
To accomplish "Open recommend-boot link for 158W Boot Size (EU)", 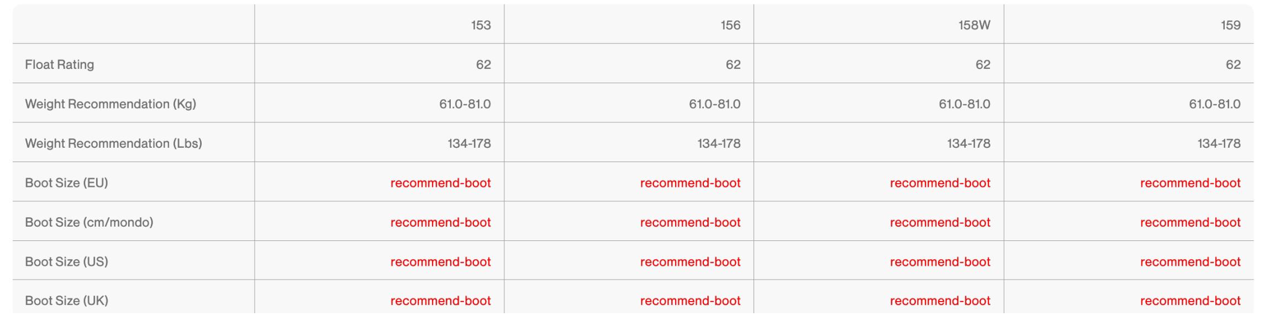I will 940,183.
